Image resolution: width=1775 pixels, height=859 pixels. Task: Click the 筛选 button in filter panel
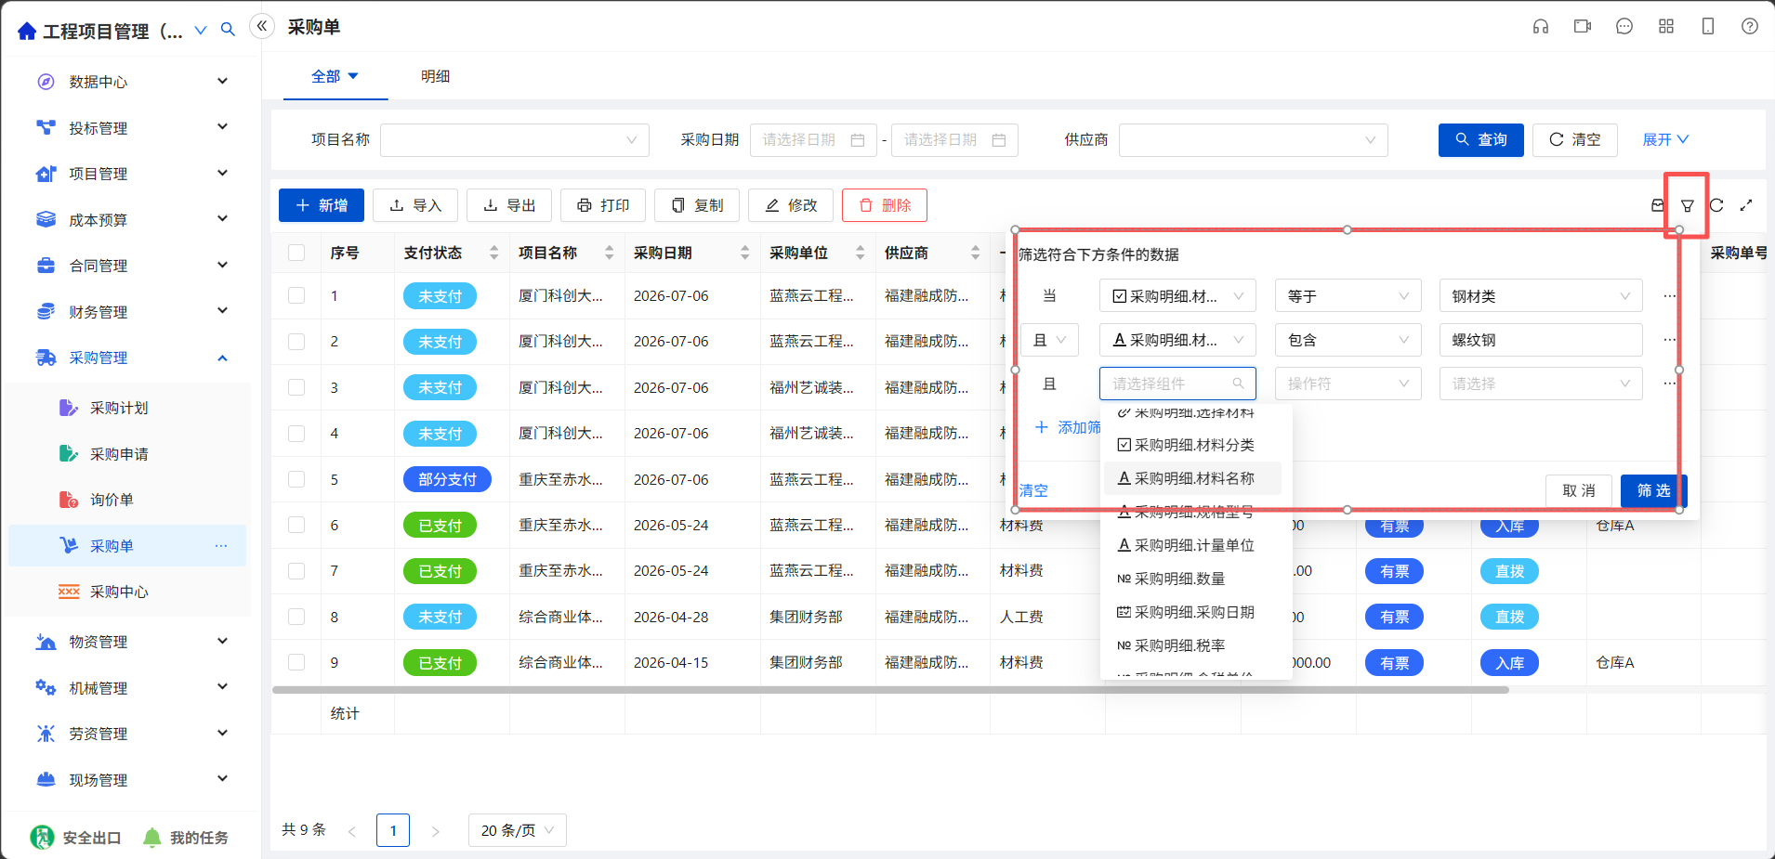point(1654,490)
